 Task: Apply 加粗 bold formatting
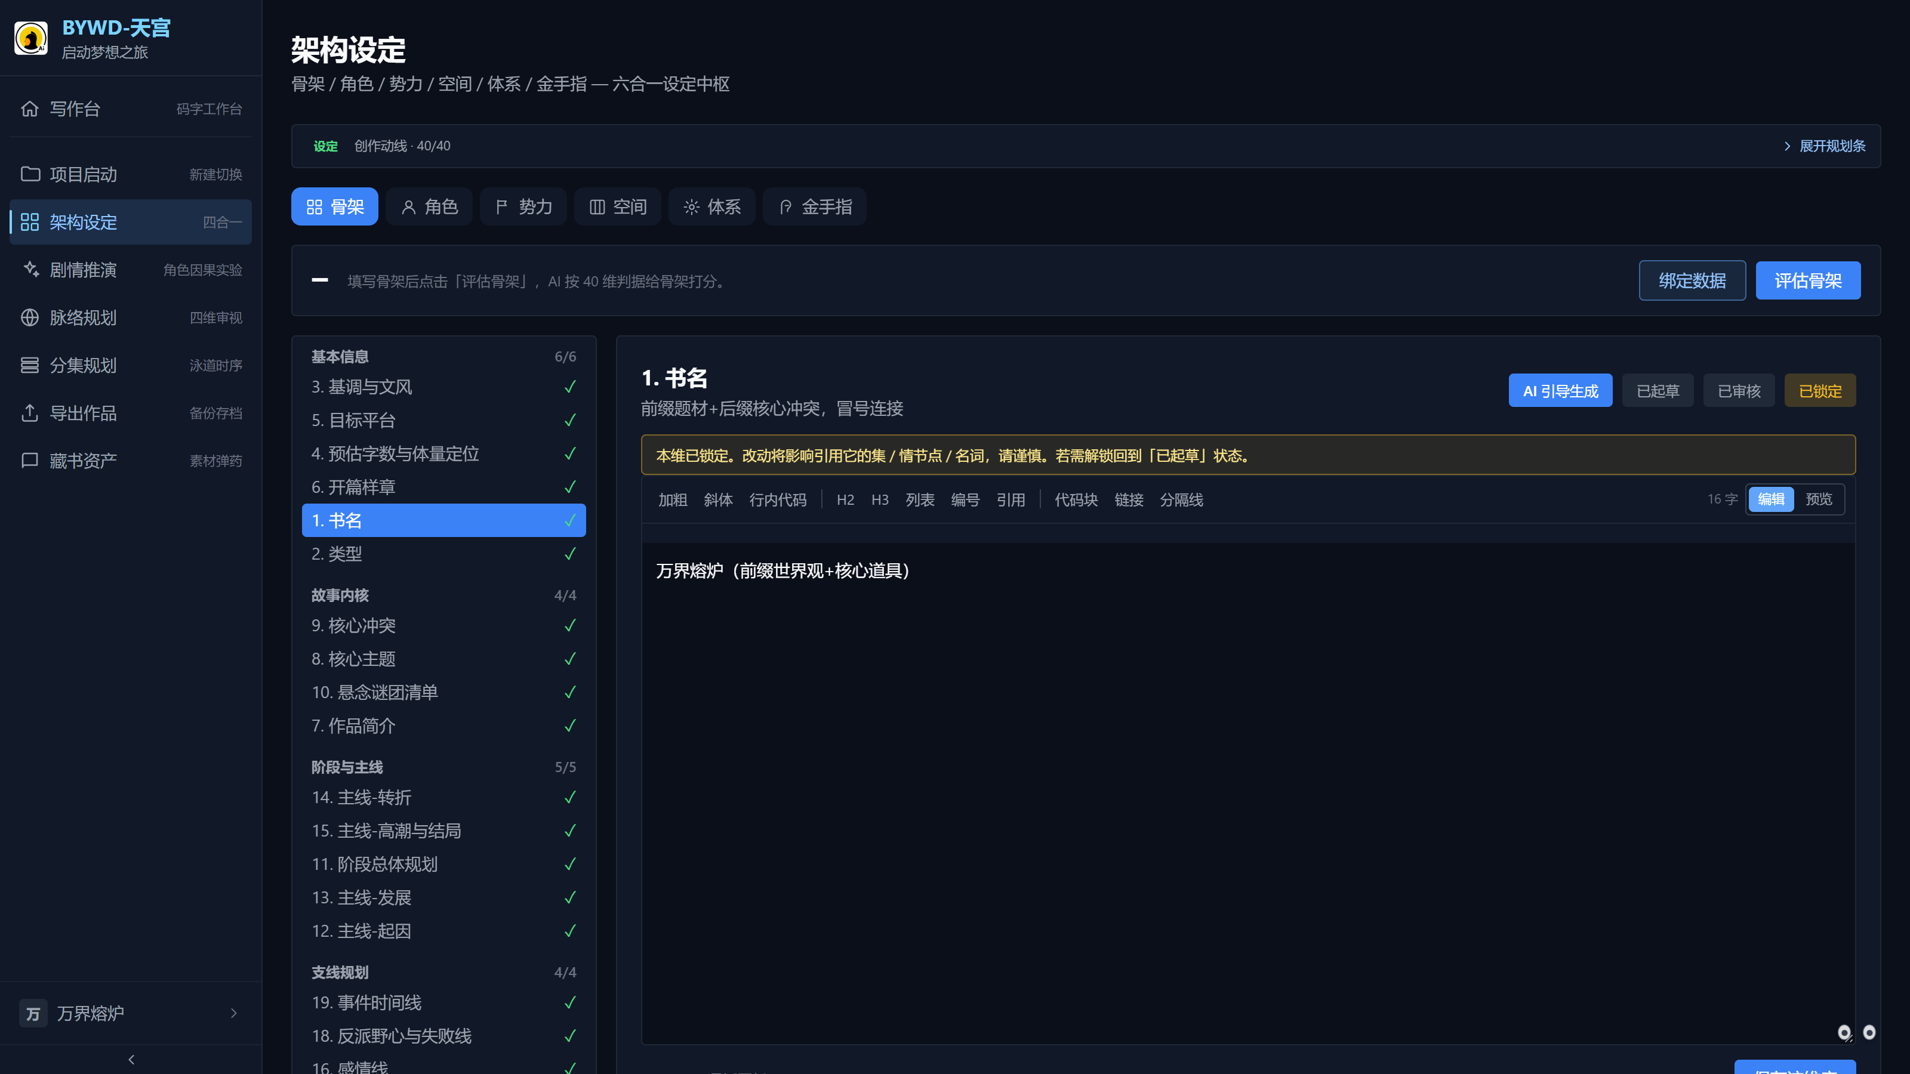pos(673,501)
